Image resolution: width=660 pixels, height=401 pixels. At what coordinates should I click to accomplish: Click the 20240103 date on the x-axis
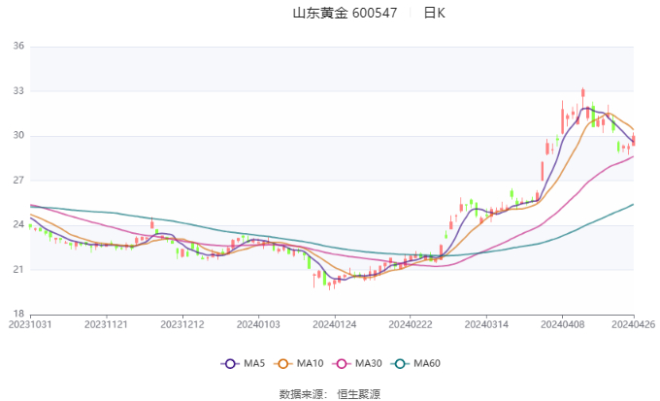tap(257, 323)
